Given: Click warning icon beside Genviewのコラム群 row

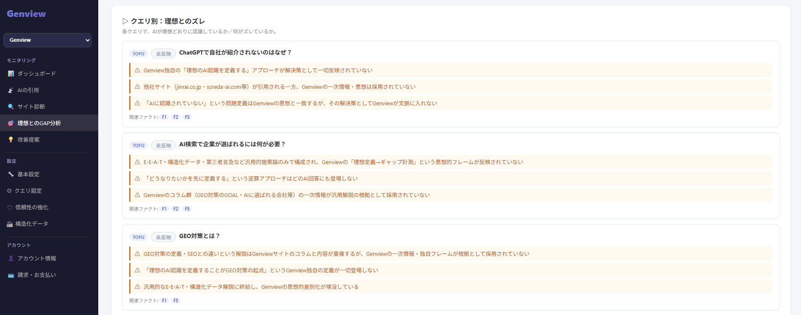Looking at the screenshot, I should (137, 195).
